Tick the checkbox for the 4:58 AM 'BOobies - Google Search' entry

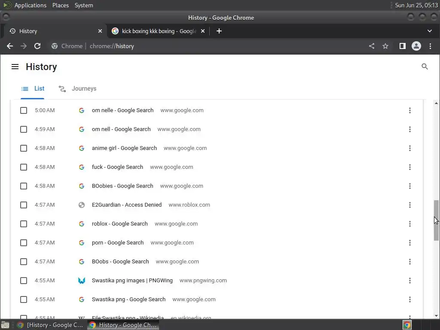(24, 186)
